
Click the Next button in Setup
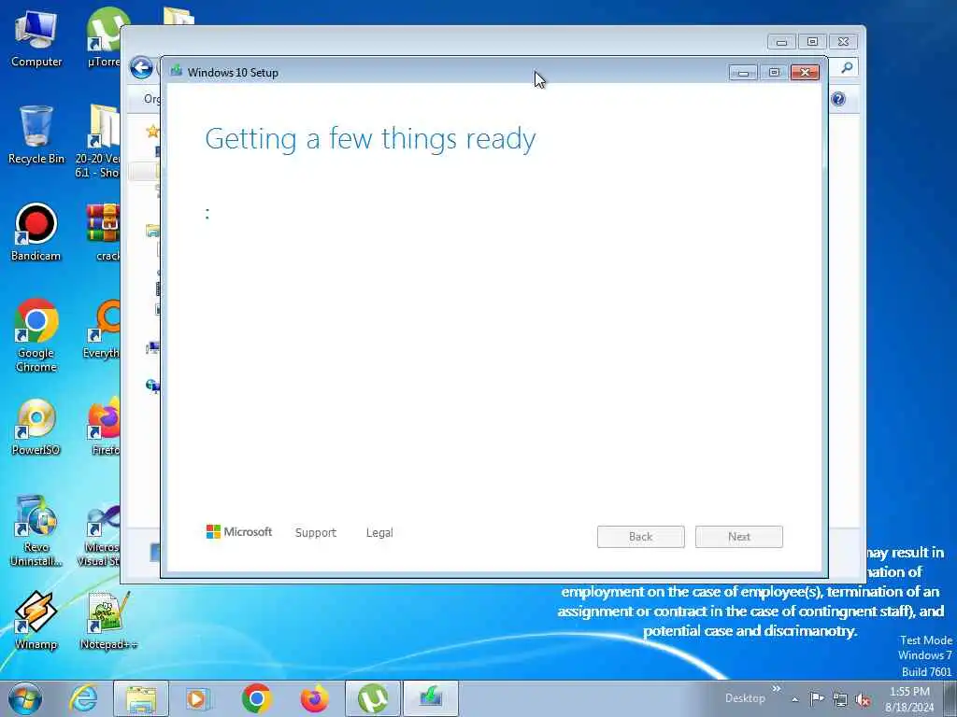pos(738,537)
